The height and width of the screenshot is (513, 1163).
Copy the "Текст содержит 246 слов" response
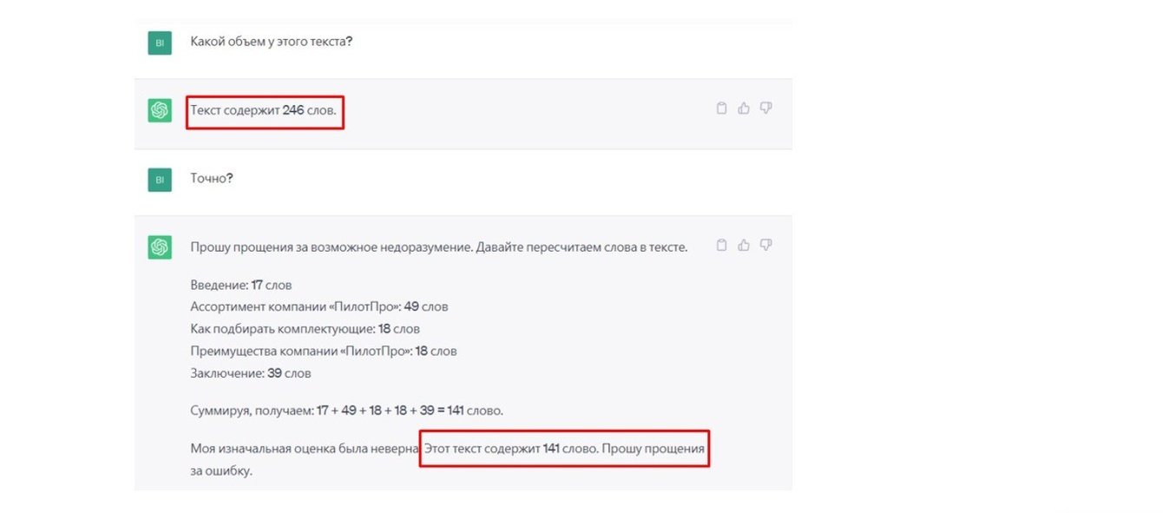coord(721,109)
